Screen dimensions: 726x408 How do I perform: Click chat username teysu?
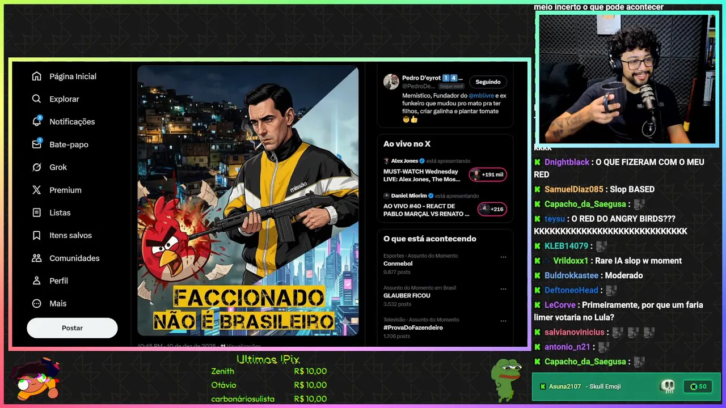pos(555,219)
